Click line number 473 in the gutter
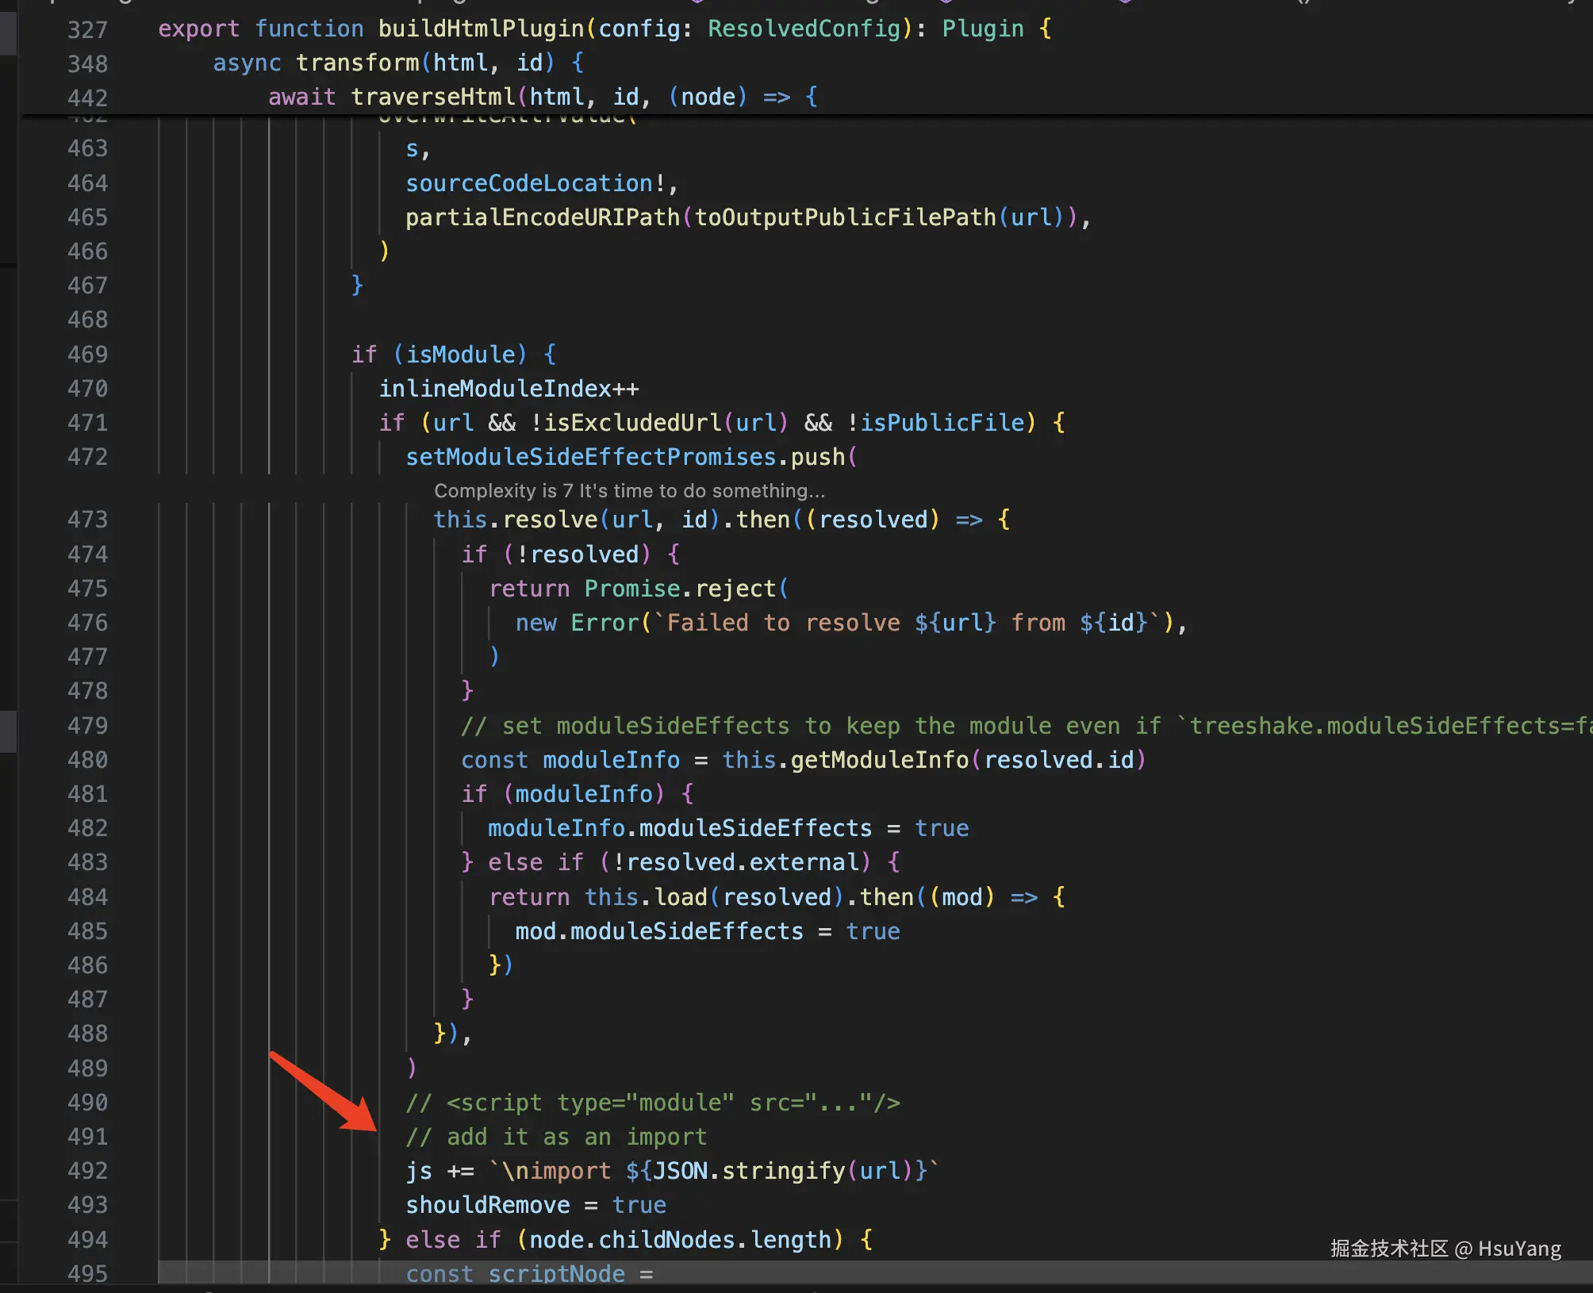Viewport: 1593px width, 1293px height. point(87,520)
